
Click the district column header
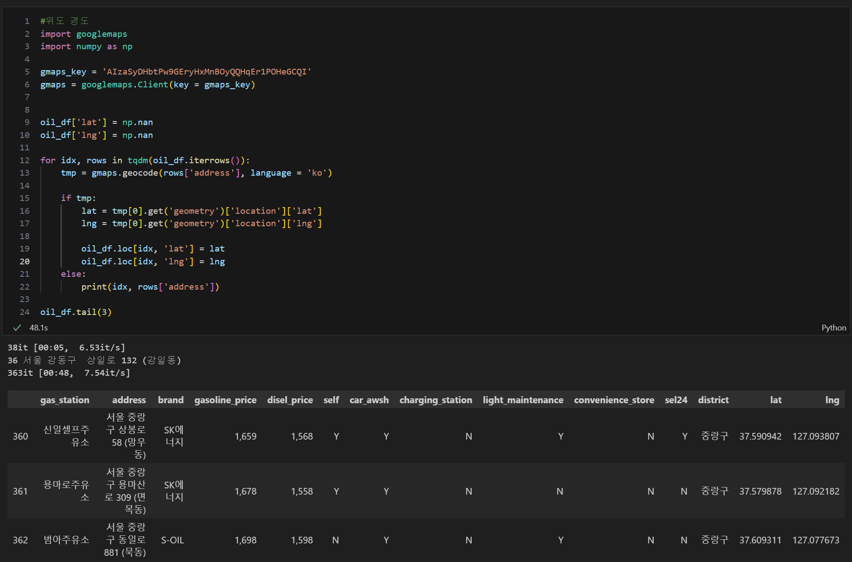713,400
